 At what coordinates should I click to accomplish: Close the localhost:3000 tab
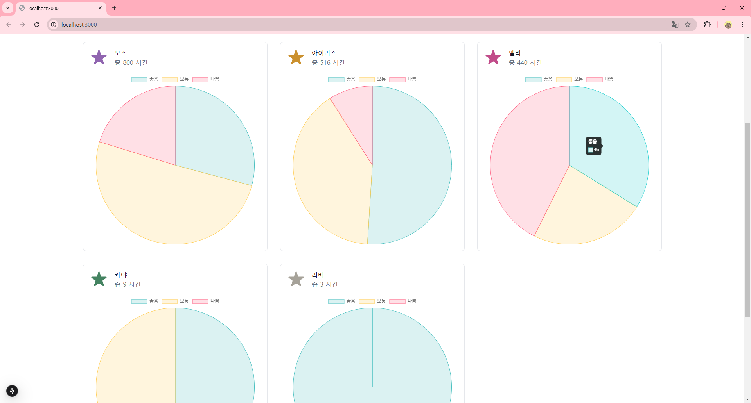coord(100,8)
